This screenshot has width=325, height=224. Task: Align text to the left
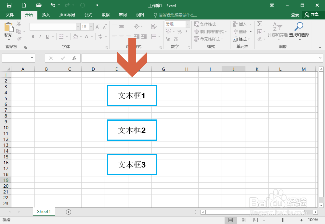coord(114,37)
